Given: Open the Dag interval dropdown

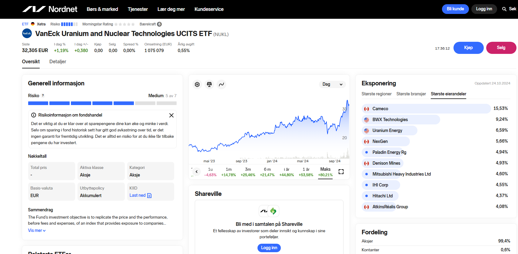Looking at the screenshot, I should click(x=332, y=84).
